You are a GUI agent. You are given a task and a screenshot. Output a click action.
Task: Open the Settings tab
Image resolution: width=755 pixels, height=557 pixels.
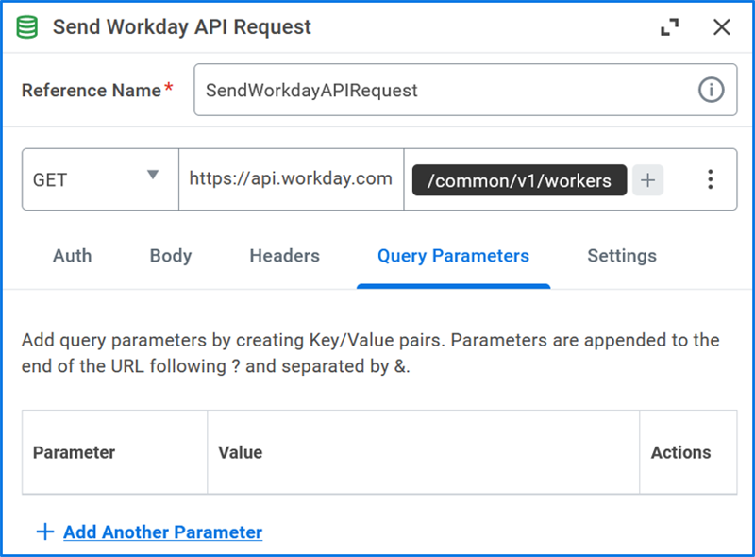pos(622,256)
